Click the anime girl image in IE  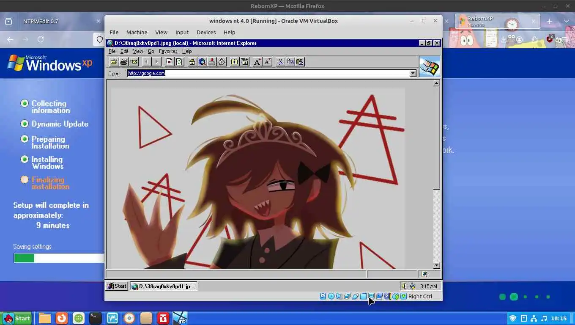click(x=258, y=178)
